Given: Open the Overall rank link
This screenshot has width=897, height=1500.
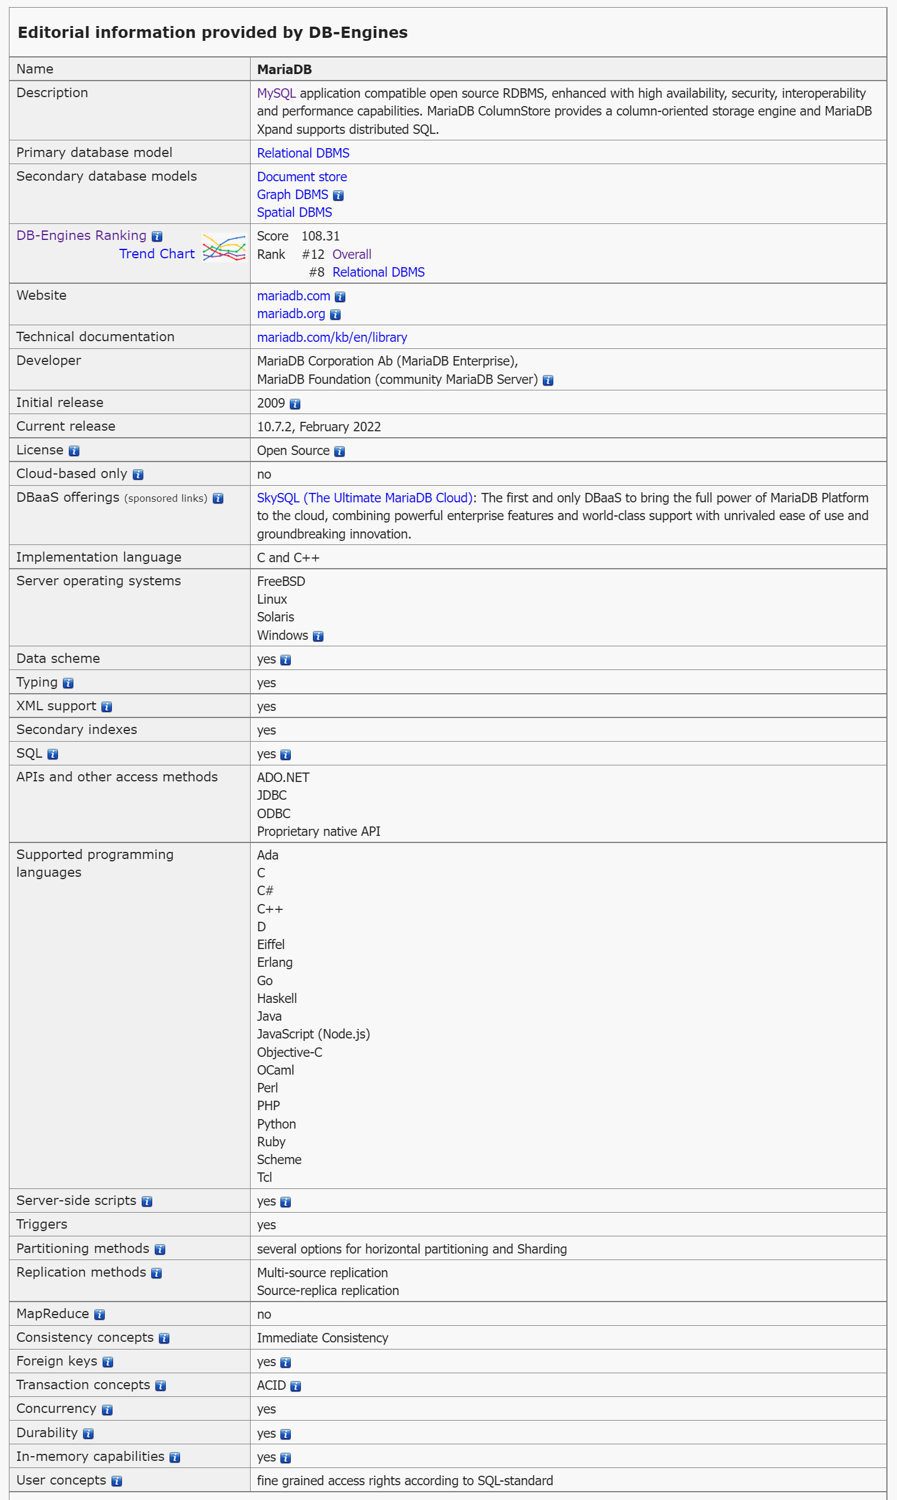Looking at the screenshot, I should [352, 254].
